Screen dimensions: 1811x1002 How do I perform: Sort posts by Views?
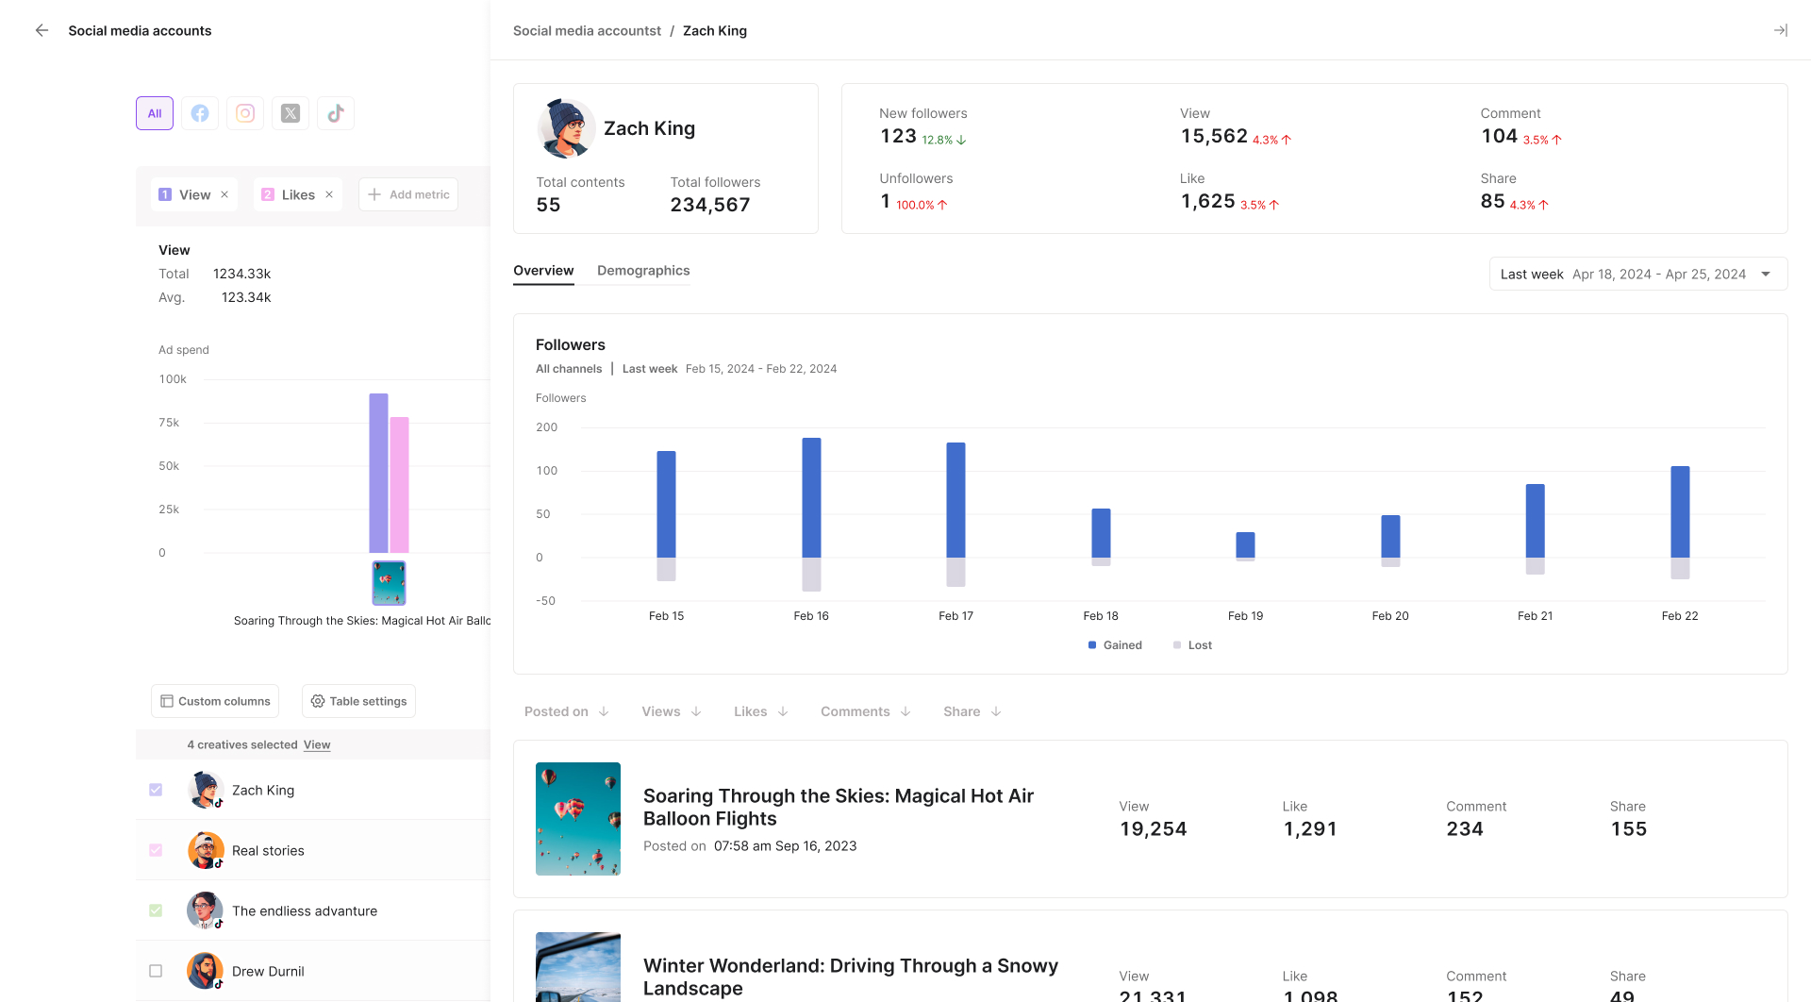(x=671, y=711)
